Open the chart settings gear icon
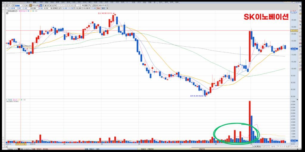 pyautogui.click(x=97, y=5)
